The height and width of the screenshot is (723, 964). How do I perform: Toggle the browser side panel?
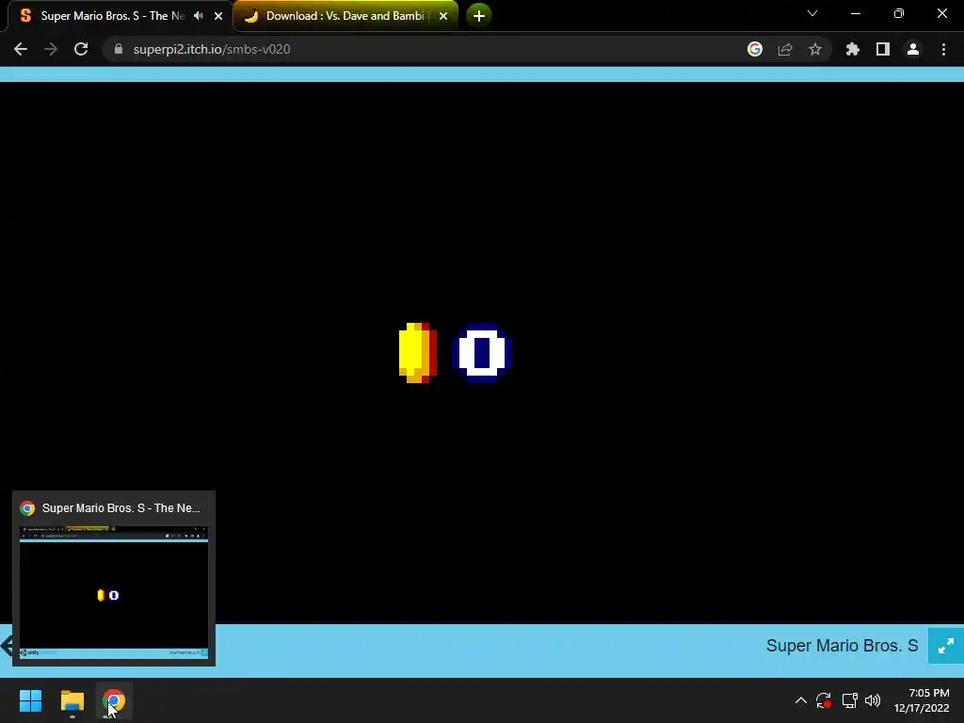[x=883, y=49]
